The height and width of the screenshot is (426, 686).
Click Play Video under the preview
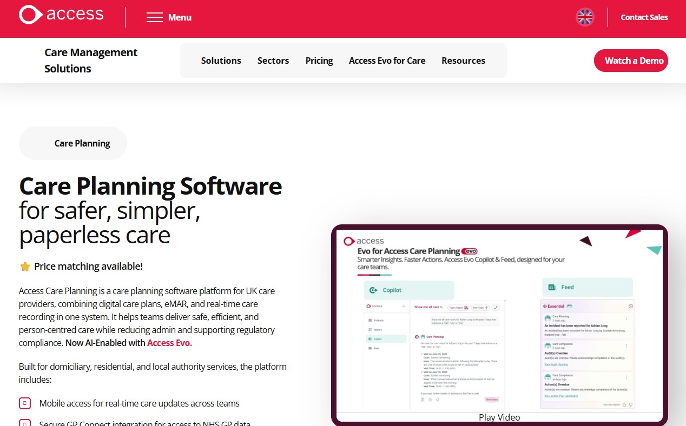[499, 417]
